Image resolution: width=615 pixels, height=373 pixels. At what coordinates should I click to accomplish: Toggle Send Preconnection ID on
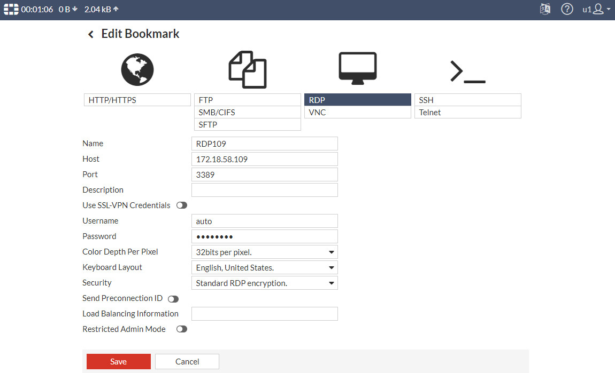(173, 298)
